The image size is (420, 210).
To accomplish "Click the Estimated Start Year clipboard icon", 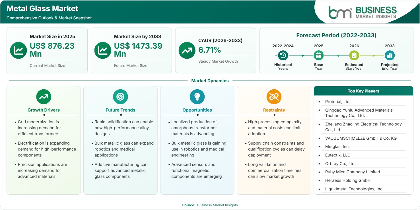I will 354,55.
